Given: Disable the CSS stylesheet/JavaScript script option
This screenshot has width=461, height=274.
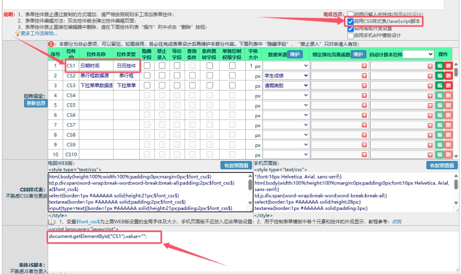Looking at the screenshot, I should pos(350,21).
